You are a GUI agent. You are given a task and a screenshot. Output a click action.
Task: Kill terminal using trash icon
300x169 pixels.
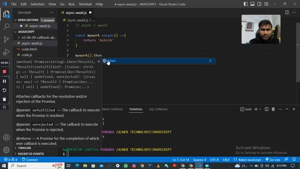[x=273, y=109]
